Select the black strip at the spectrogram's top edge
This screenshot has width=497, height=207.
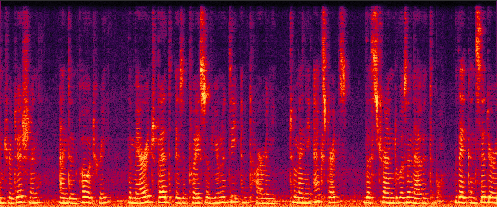tap(248, 3)
